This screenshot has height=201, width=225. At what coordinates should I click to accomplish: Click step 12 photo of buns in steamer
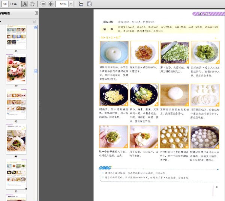205,137
